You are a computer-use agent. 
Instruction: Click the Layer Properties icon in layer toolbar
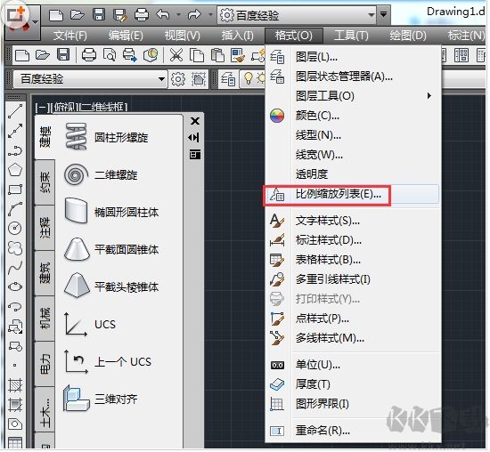click(x=228, y=79)
